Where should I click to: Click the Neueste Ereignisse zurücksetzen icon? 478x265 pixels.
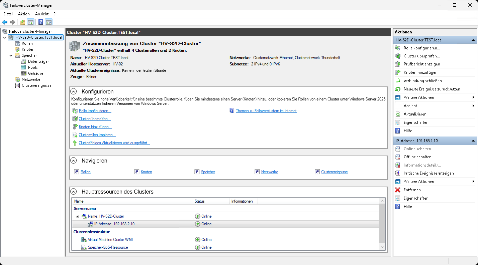tap(398, 89)
